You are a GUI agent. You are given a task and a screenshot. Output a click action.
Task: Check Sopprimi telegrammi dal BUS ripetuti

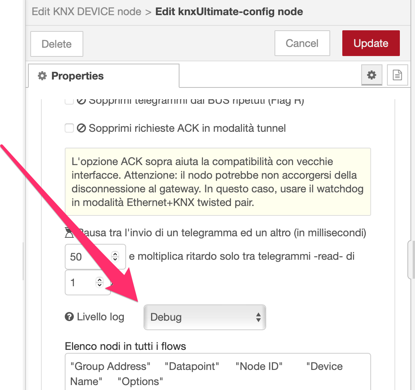coord(69,101)
